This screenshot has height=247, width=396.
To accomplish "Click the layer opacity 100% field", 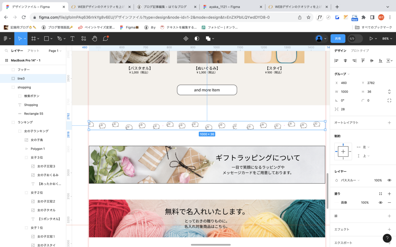I will 378,180.
